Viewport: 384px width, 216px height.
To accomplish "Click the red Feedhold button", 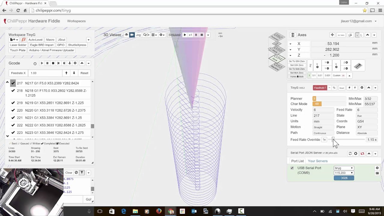I will point(320,88).
